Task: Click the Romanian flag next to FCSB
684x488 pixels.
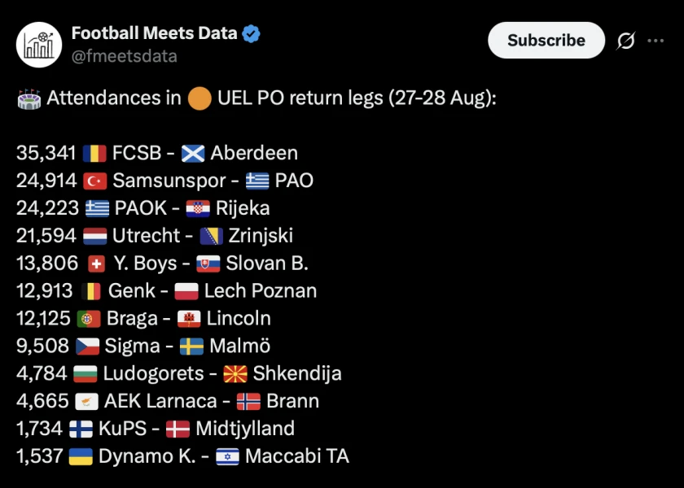Action: (94, 154)
